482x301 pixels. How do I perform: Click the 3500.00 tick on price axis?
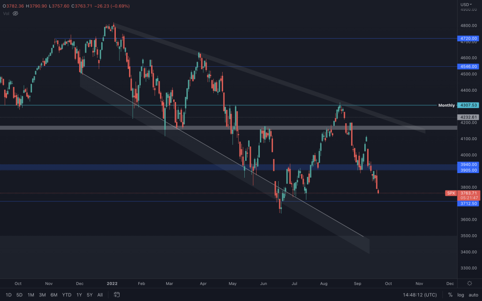point(468,236)
